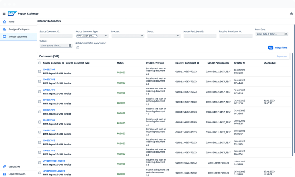The image size is (295, 177).
Task: Click the Changed At column header
Action: 269,63
